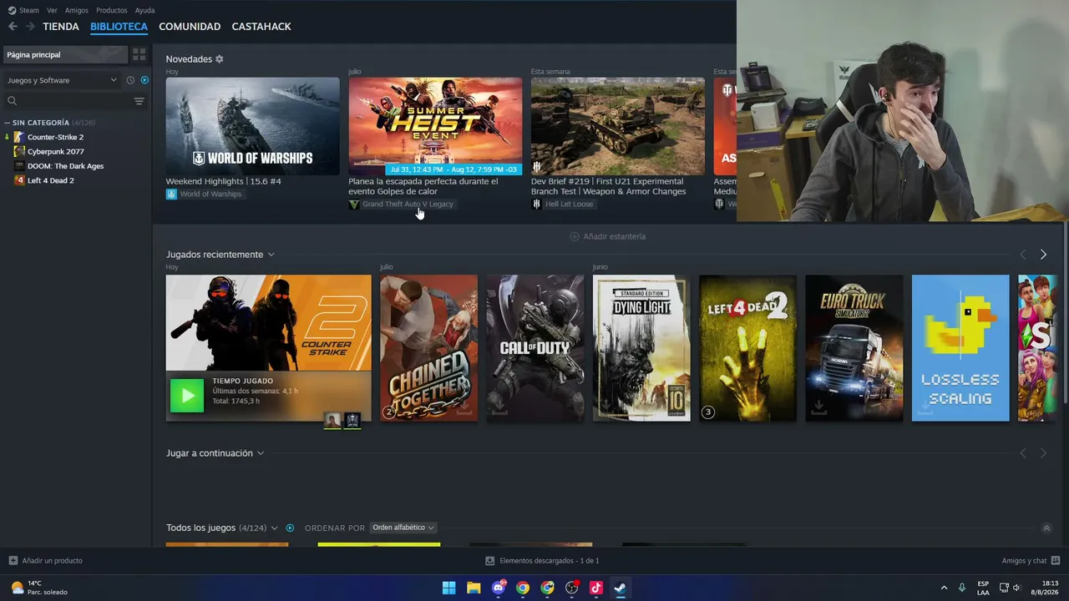Click the plus icon for Añadir un producto
The image size is (1069, 601).
pyautogui.click(x=13, y=561)
